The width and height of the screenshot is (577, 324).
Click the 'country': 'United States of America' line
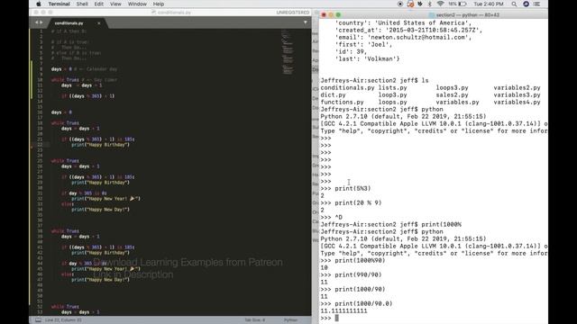click(403, 22)
